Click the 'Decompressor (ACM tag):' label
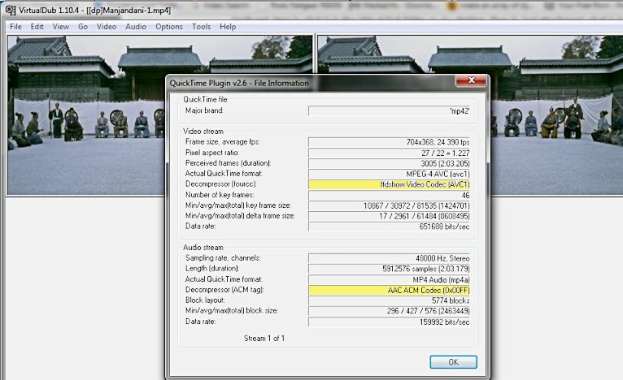 [224, 290]
